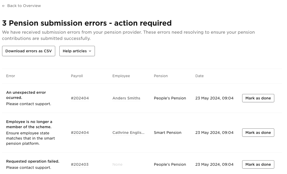
Task: Click the Payroll column header
Action: [x=77, y=76]
